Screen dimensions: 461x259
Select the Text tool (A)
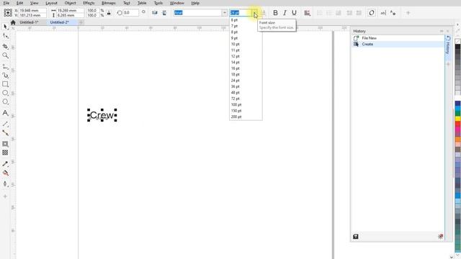(5, 113)
